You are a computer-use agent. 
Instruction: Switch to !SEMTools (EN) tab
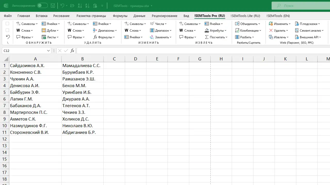278,16
